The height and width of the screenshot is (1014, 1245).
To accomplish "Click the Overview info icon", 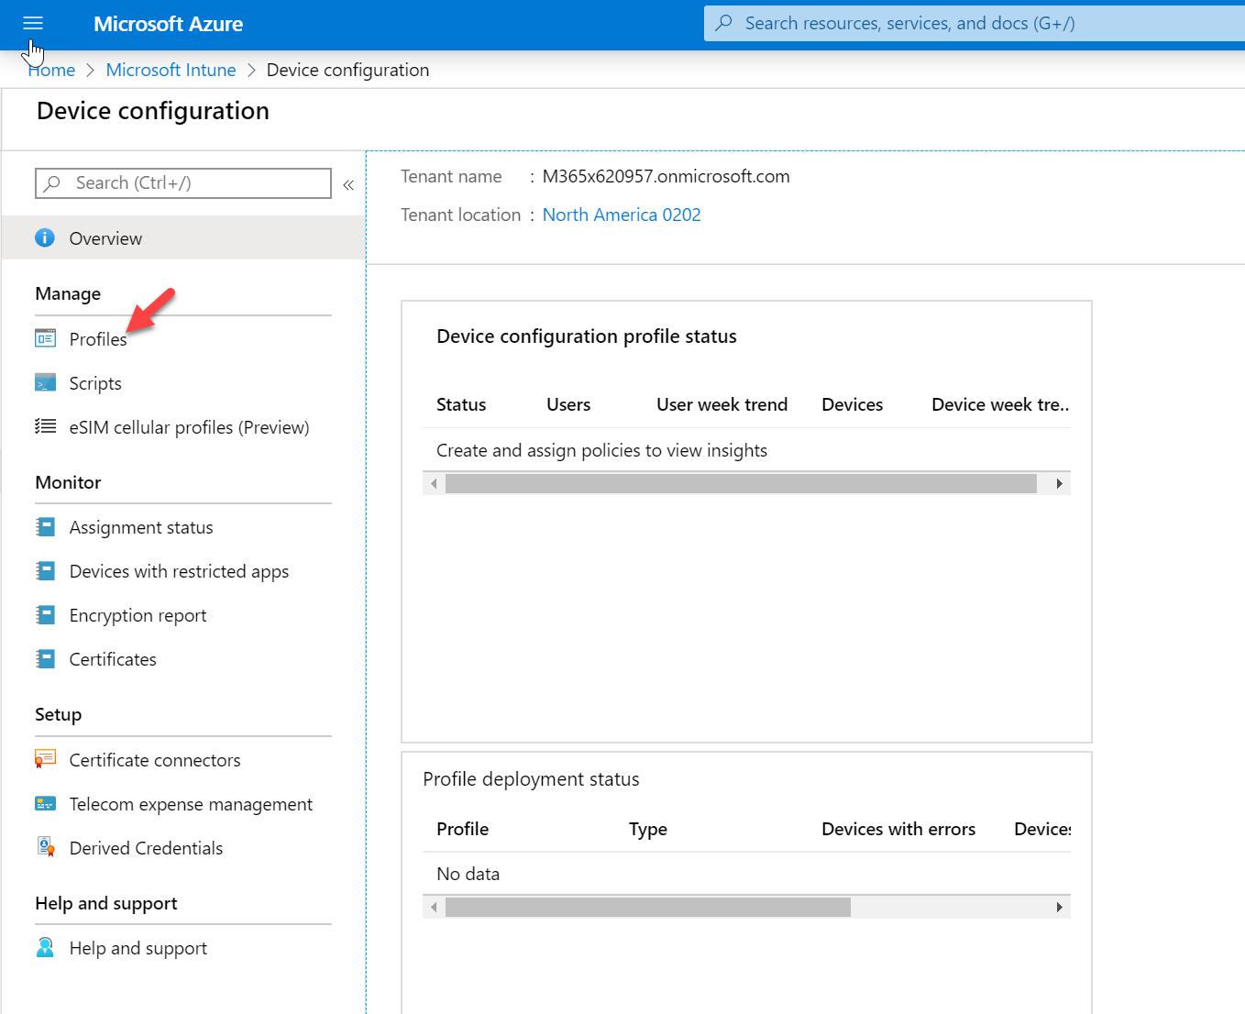I will tap(45, 238).
